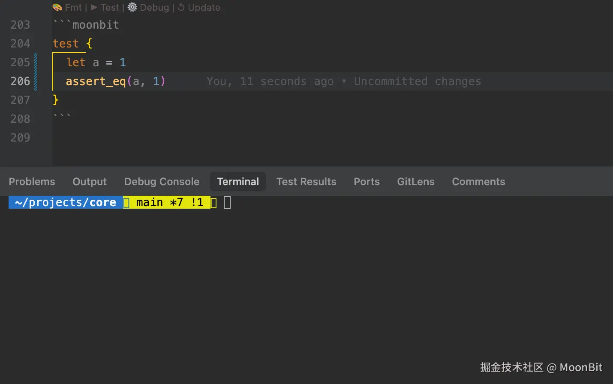This screenshot has width=613, height=384.
Task: Click the Test play triangle icon
Action: click(x=94, y=7)
